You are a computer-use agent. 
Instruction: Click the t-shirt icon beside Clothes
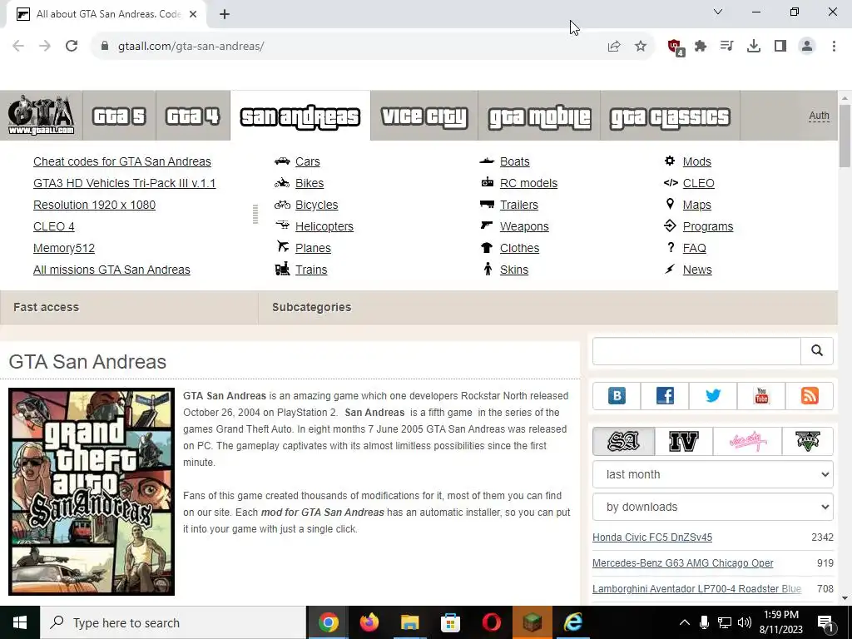(x=487, y=248)
